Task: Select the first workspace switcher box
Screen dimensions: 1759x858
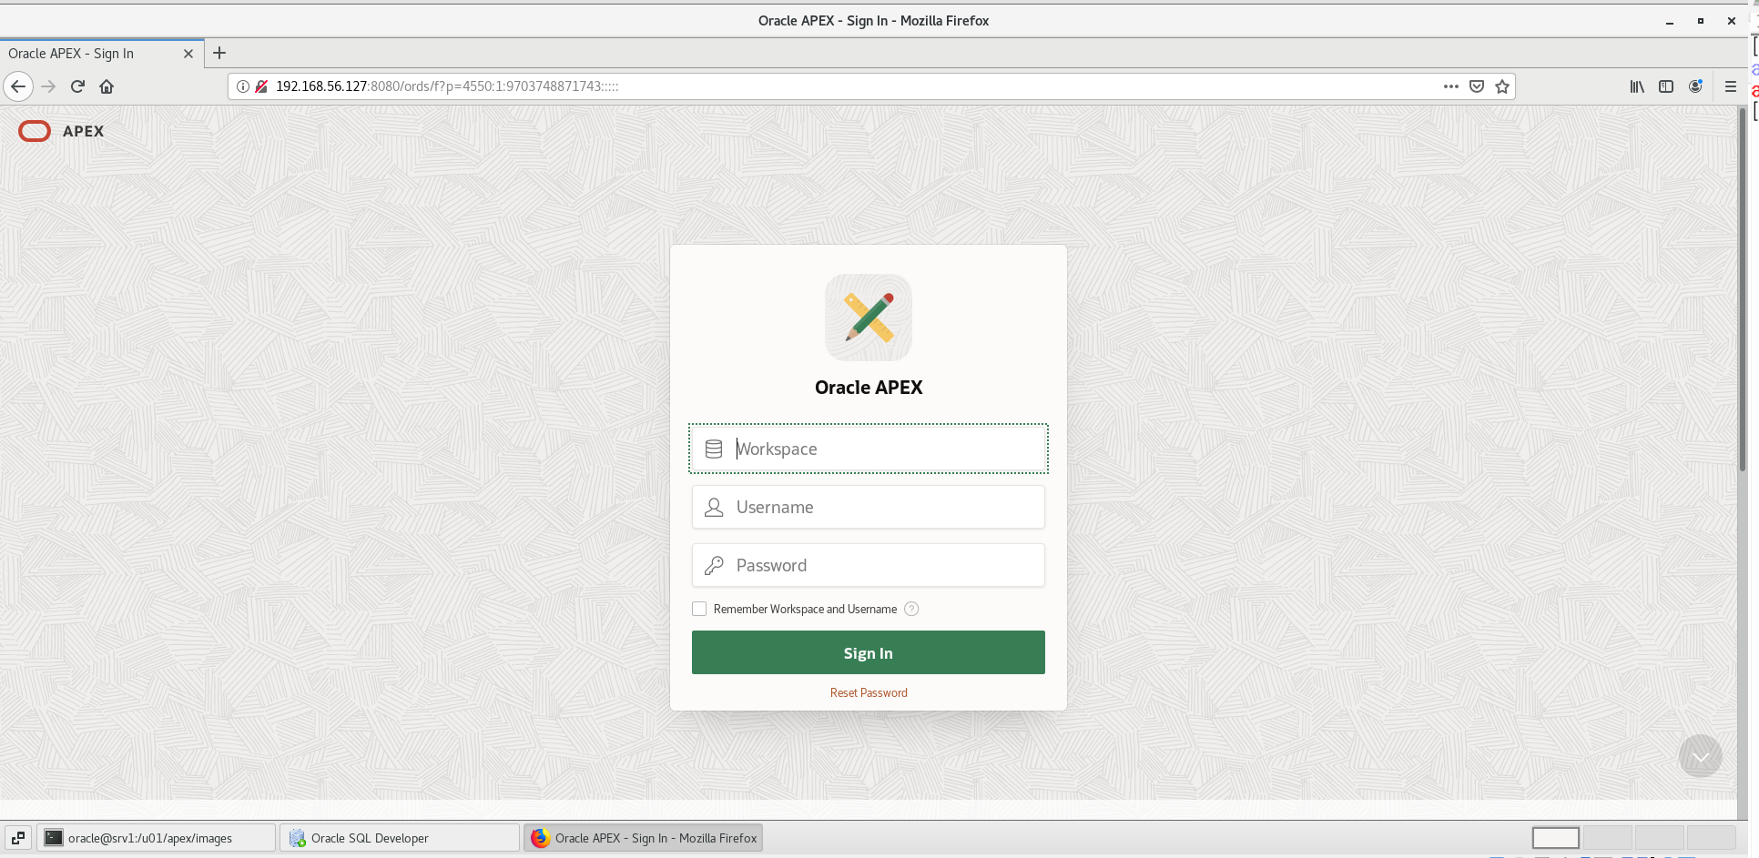Action: pyautogui.click(x=1555, y=838)
